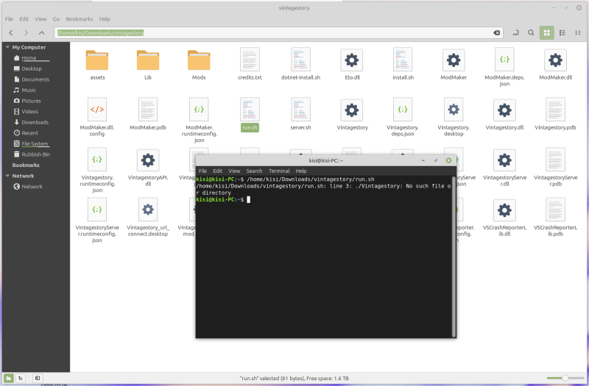Open Recent in sidebar
This screenshot has width=589, height=386.
(29, 133)
